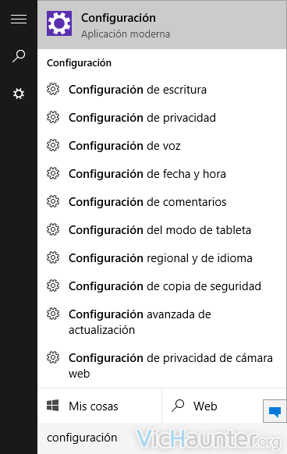Open the settings gear in left sidebar

tap(19, 94)
